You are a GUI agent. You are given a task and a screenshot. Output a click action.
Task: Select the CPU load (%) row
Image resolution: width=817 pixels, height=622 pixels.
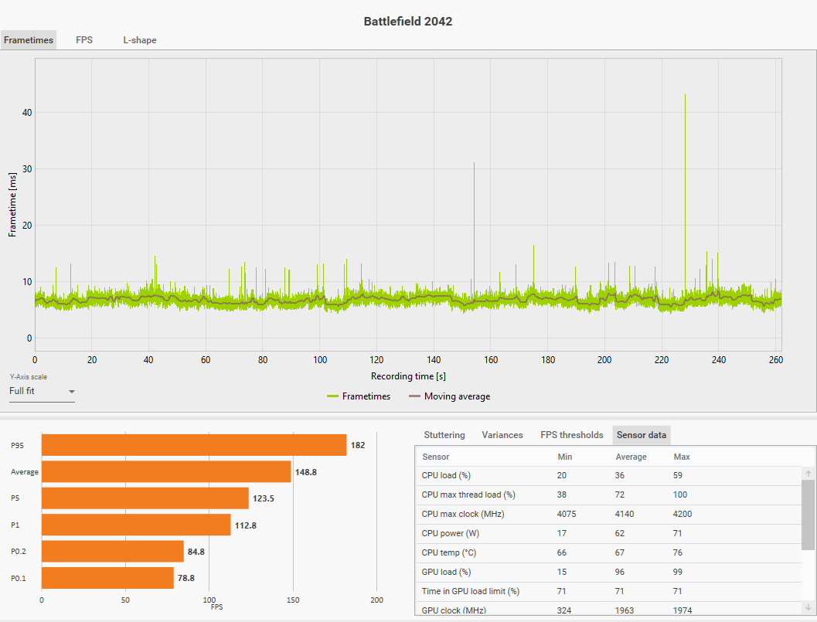pyautogui.click(x=608, y=476)
